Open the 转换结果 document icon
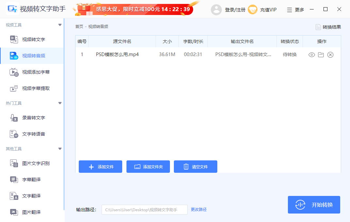 tap(318, 27)
